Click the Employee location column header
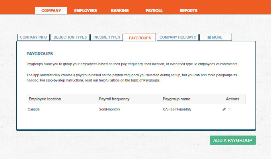This screenshot has width=271, height=159. pos(45,99)
